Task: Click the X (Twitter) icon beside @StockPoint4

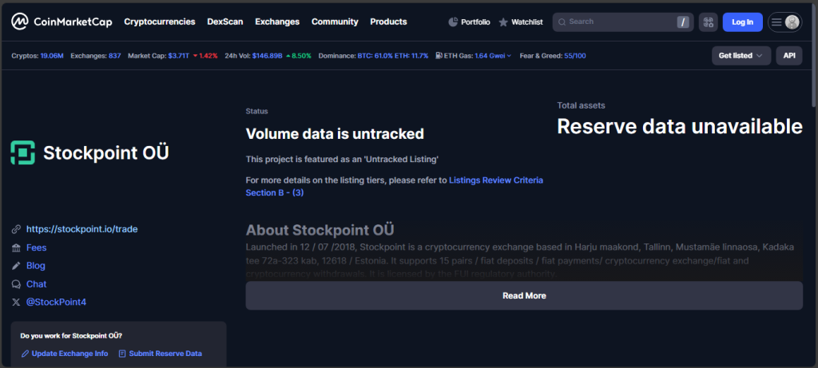Action: pyautogui.click(x=16, y=303)
